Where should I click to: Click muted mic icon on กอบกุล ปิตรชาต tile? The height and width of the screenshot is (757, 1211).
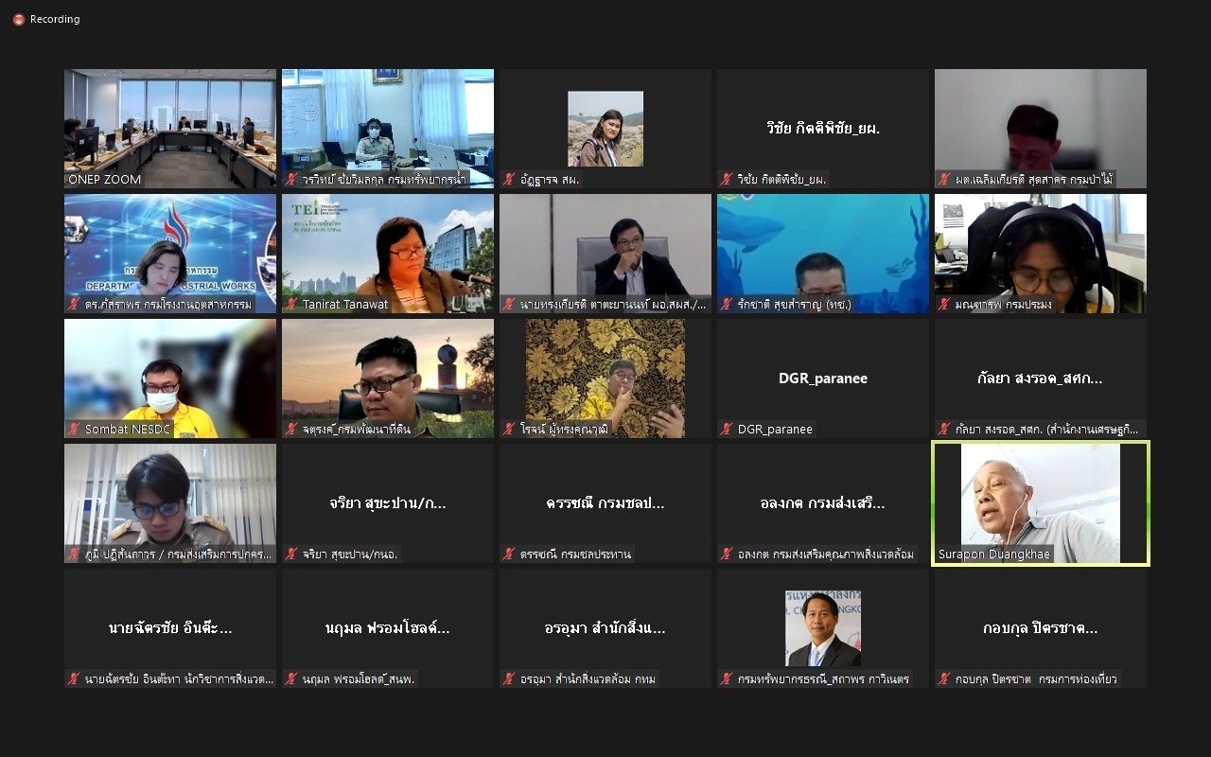tap(945, 679)
